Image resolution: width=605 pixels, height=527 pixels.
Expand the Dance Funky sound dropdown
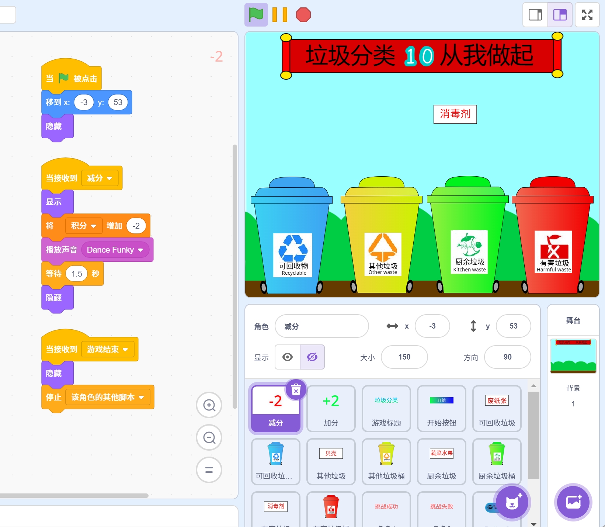(x=140, y=250)
